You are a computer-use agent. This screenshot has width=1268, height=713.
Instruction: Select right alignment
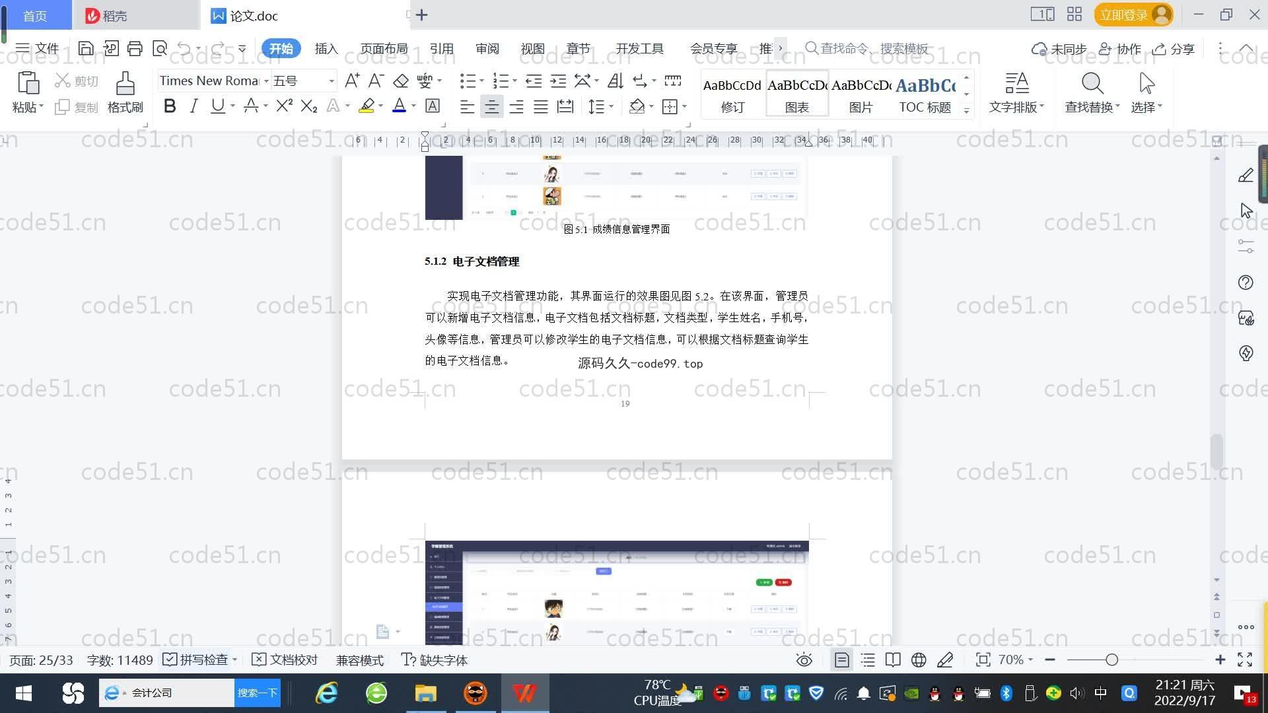(x=516, y=107)
